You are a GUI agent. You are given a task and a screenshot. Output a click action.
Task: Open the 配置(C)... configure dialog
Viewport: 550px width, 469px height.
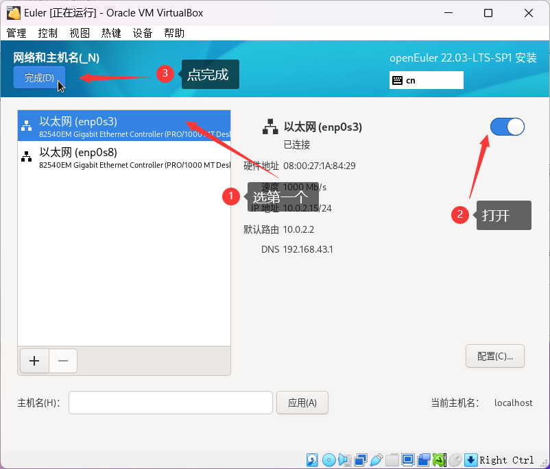(495, 356)
